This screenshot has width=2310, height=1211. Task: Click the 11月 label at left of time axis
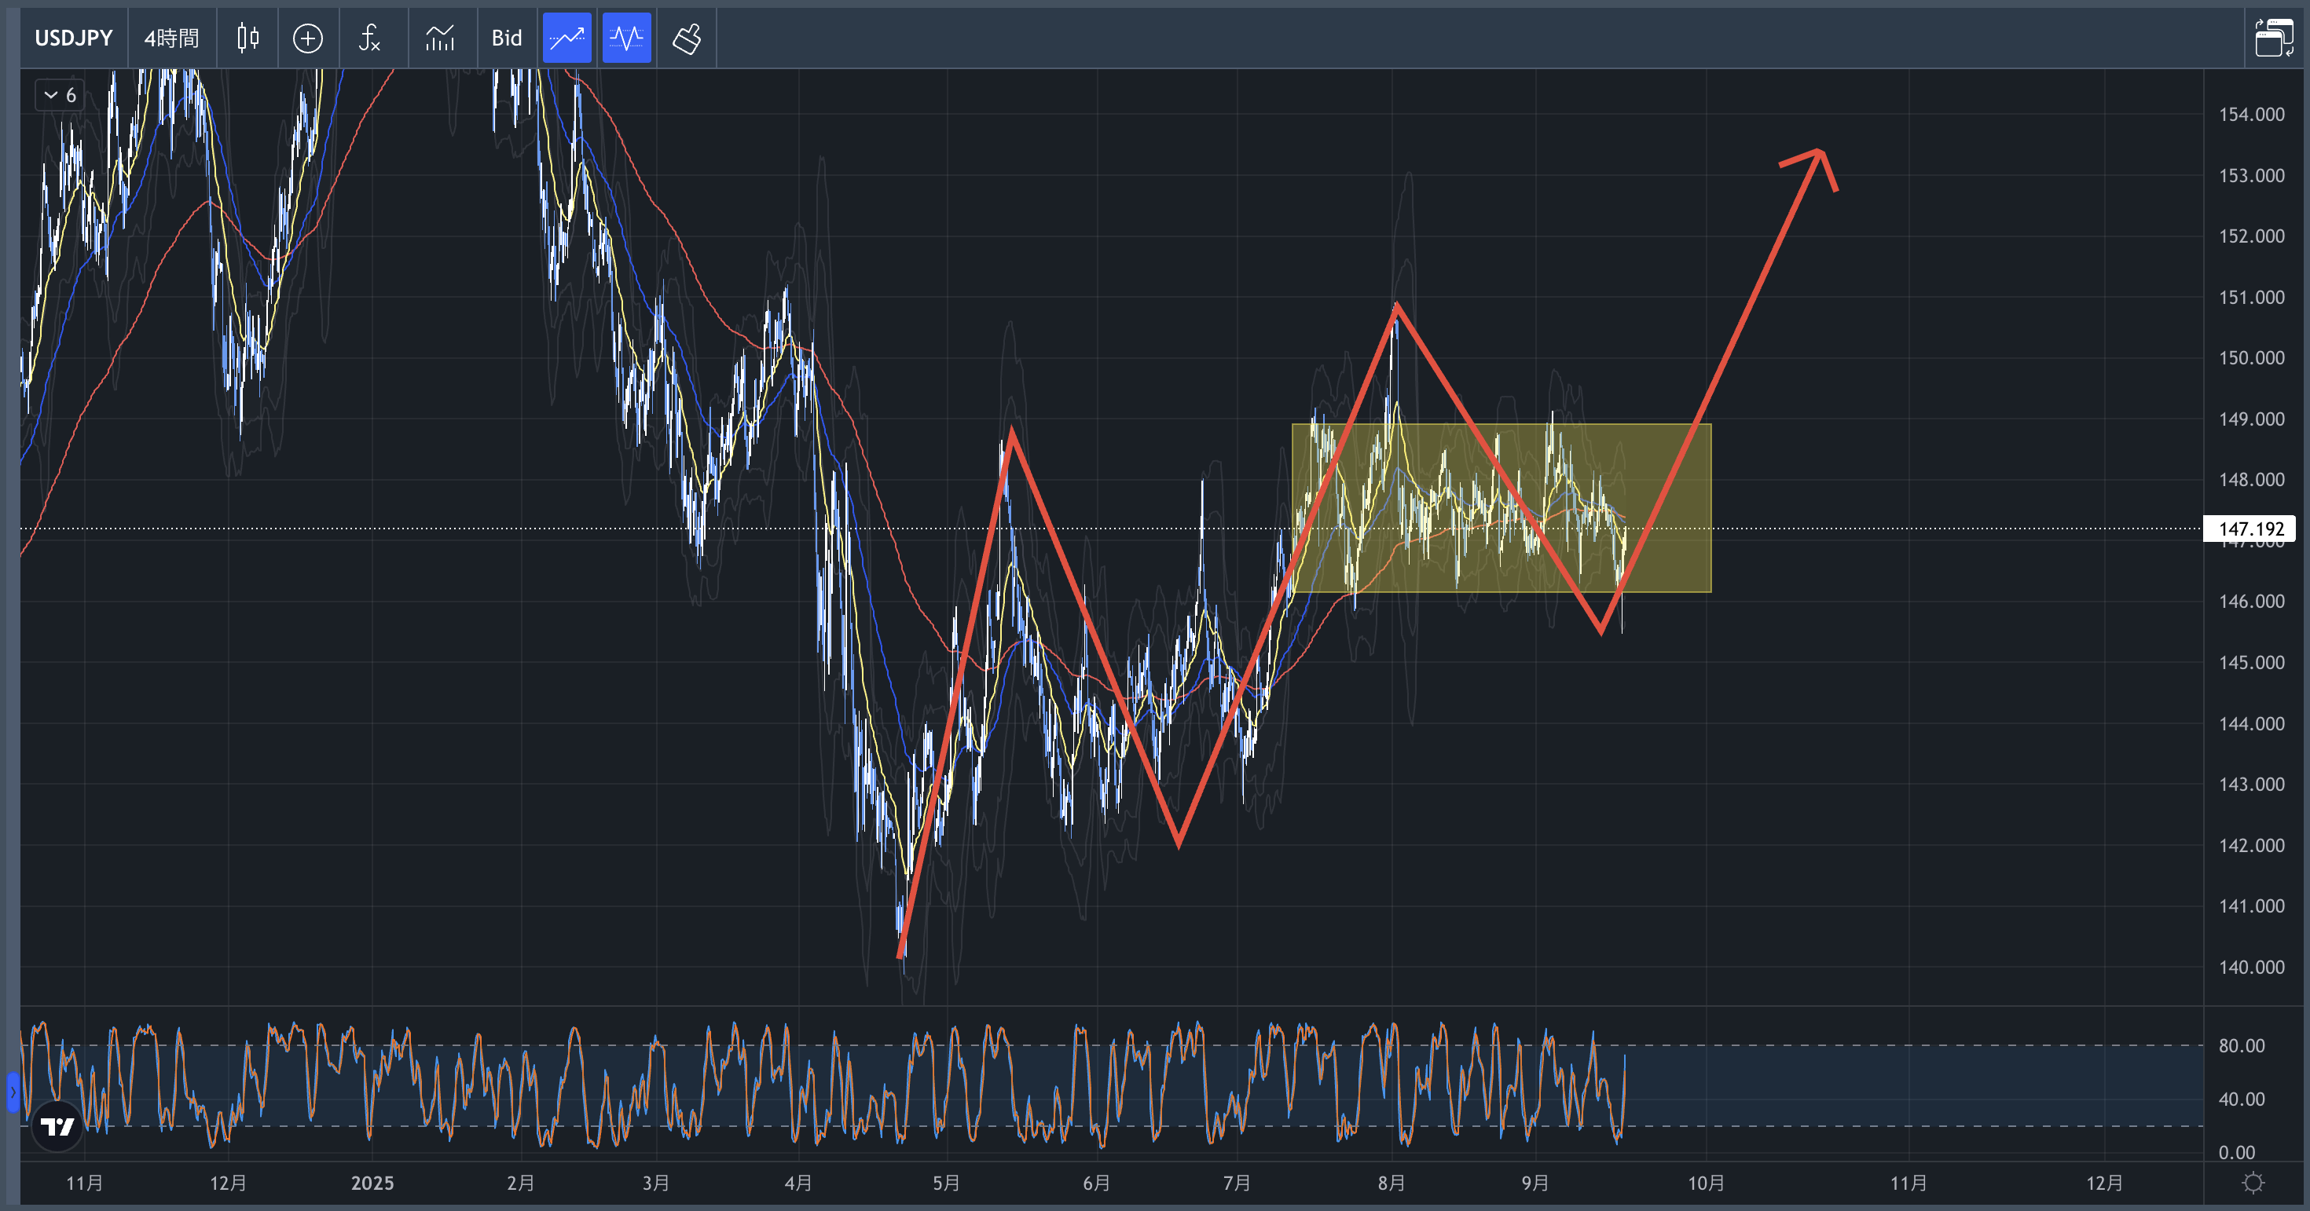pos(84,1184)
